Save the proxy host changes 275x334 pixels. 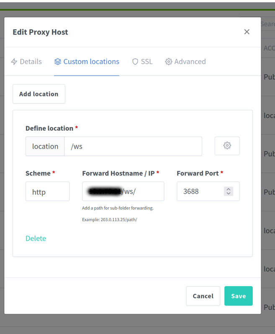tap(238, 296)
